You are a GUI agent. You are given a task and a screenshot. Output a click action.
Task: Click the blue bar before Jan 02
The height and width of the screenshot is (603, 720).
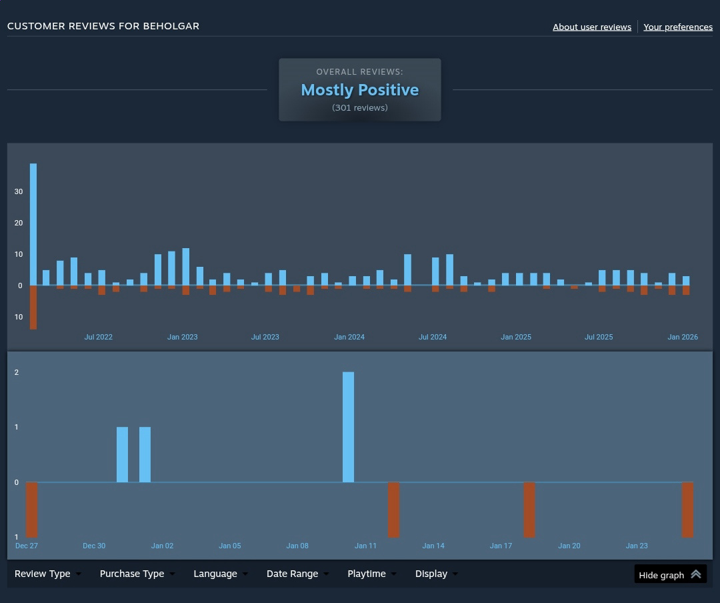[145, 454]
